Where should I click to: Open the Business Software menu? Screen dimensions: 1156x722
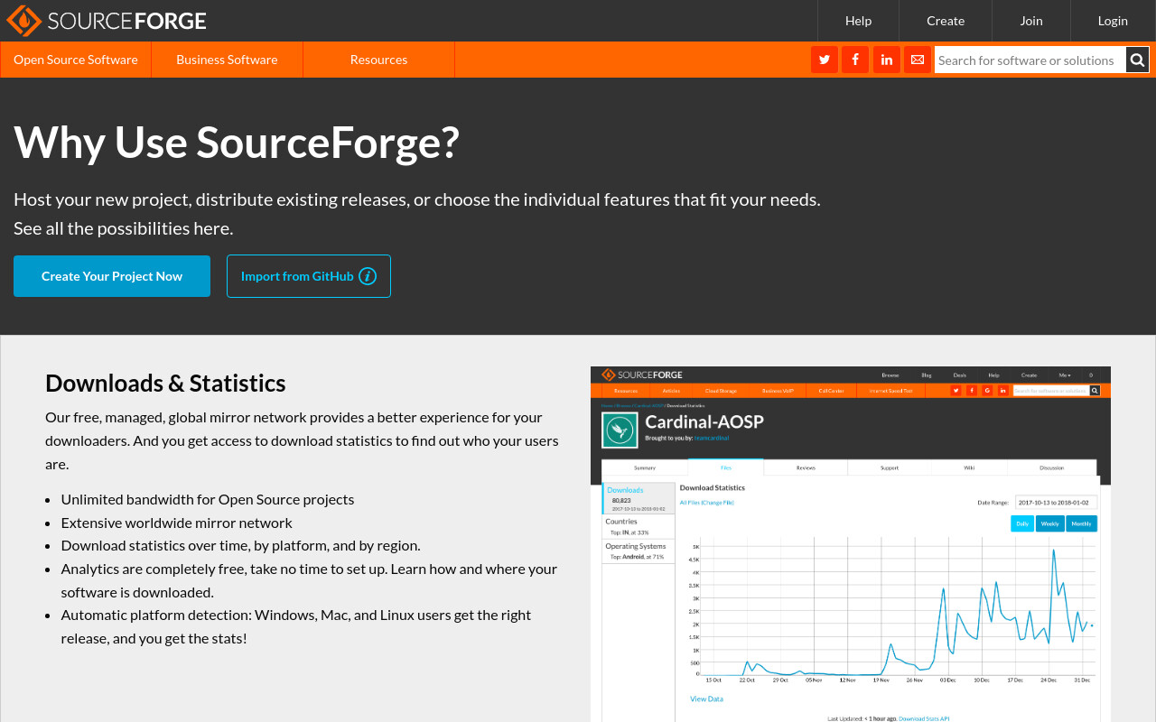point(227,60)
